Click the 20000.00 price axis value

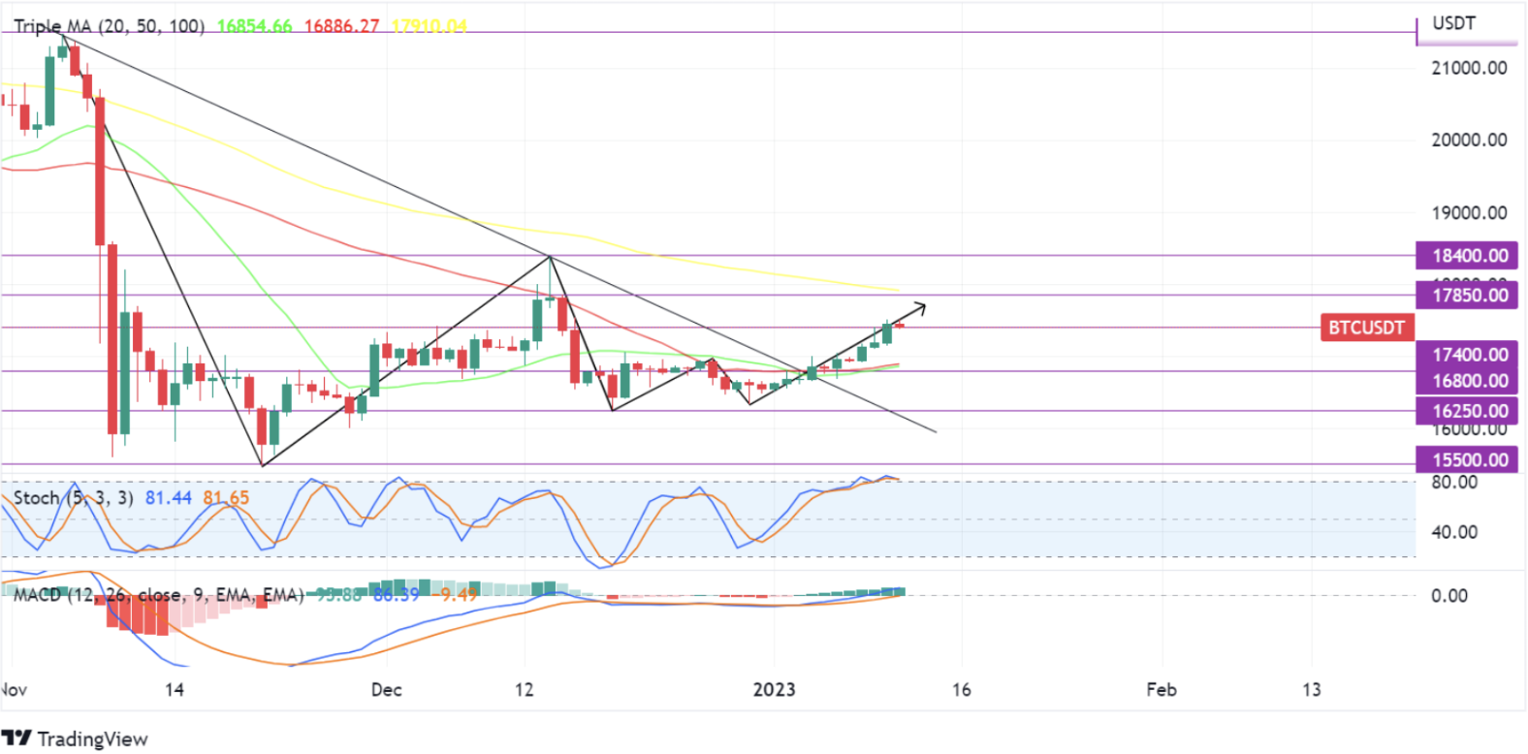pos(1469,140)
